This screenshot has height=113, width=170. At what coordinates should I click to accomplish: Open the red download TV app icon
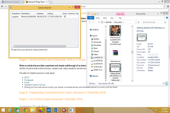64,110
